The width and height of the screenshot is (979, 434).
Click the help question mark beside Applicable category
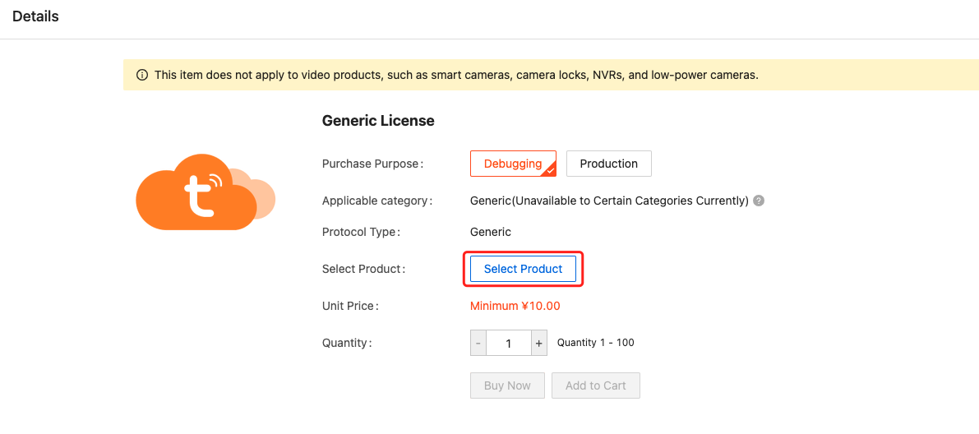click(x=759, y=201)
